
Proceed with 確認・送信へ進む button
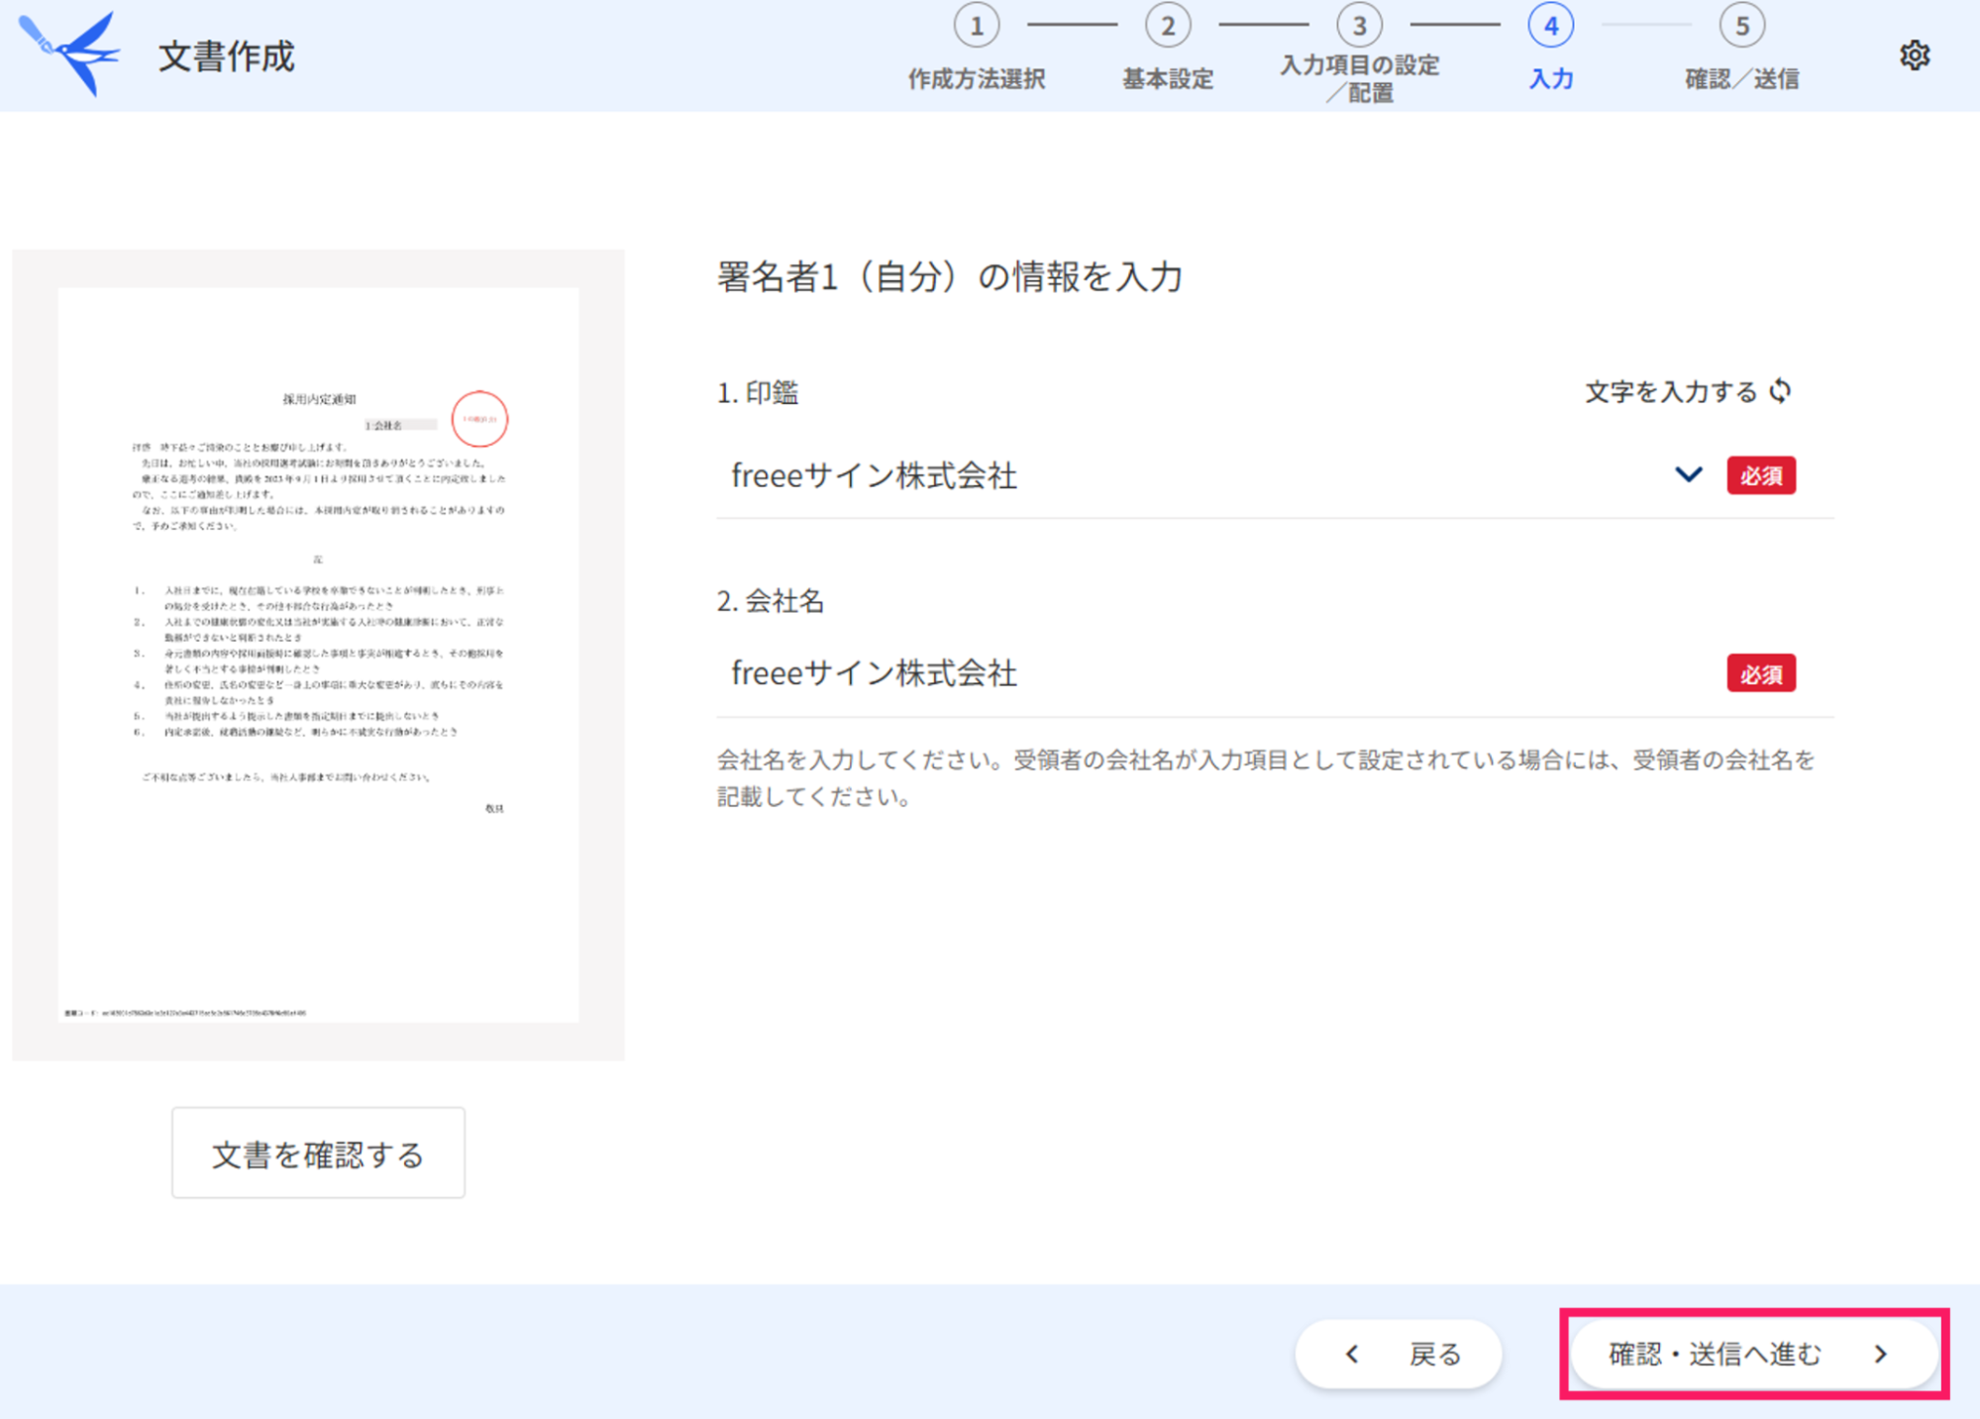tap(1753, 1353)
